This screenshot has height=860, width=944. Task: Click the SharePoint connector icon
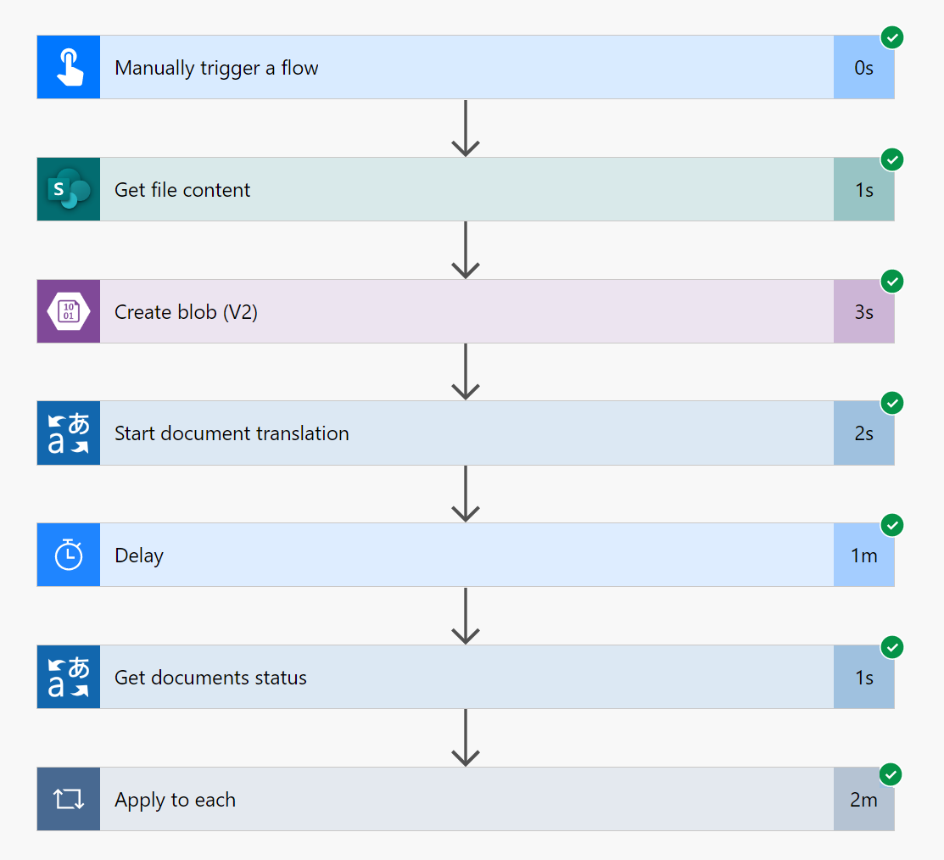point(68,188)
